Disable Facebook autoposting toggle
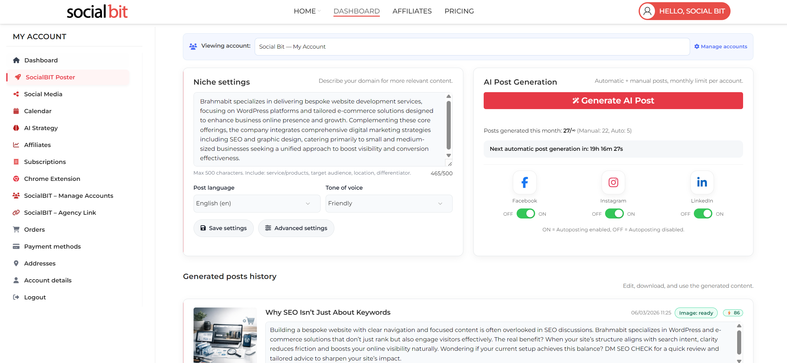This screenshot has height=363, width=787. coord(526,214)
